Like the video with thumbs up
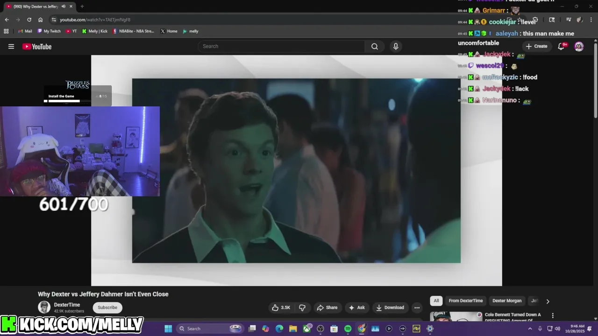The width and height of the screenshot is (598, 336). [281, 308]
